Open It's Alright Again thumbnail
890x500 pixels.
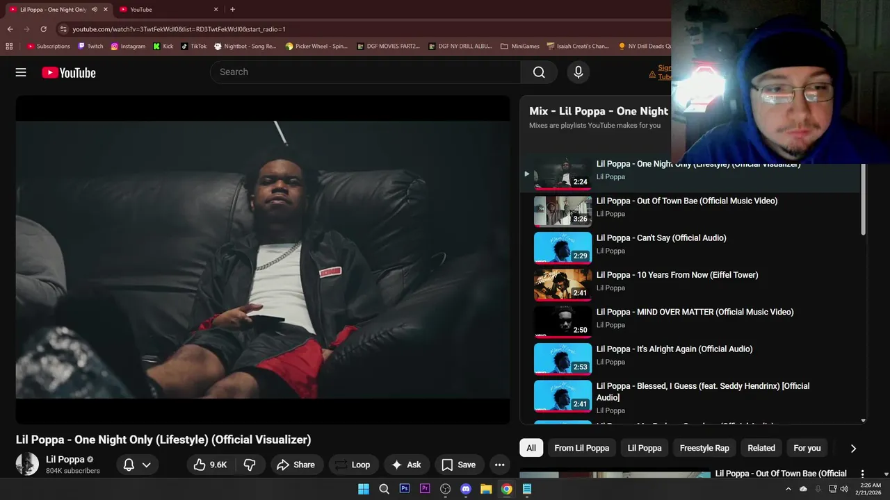(563, 359)
